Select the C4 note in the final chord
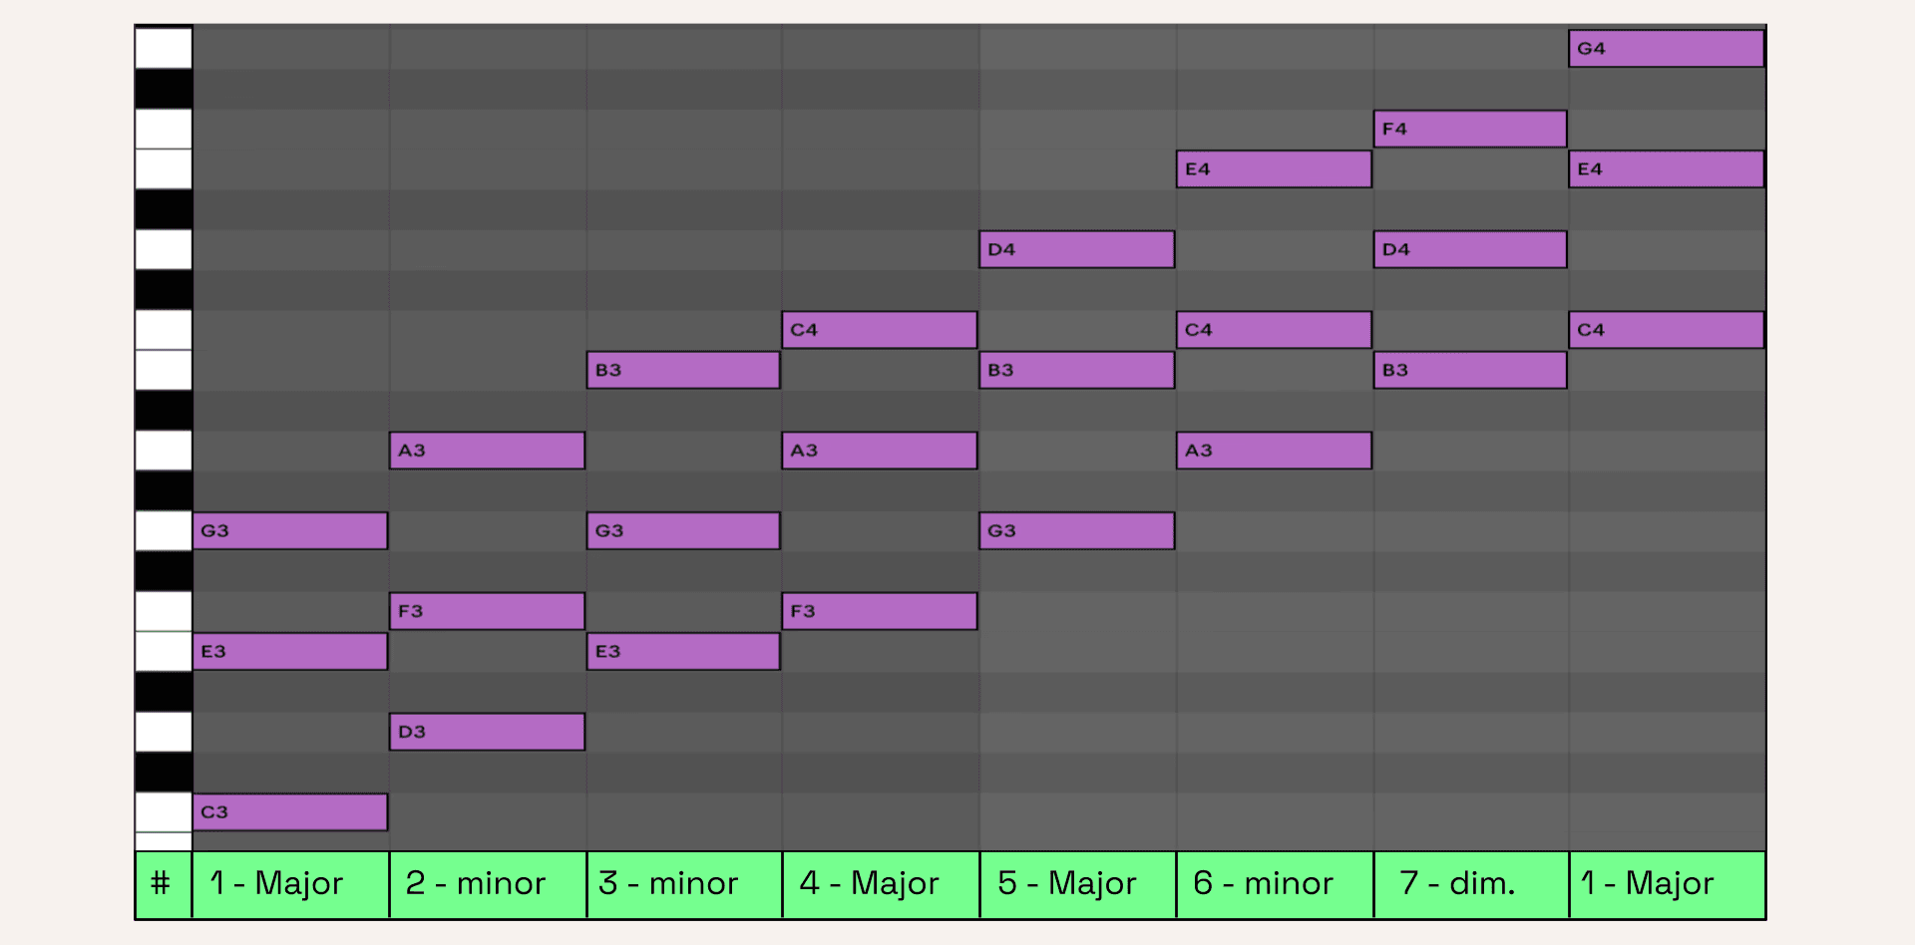 click(x=1667, y=330)
